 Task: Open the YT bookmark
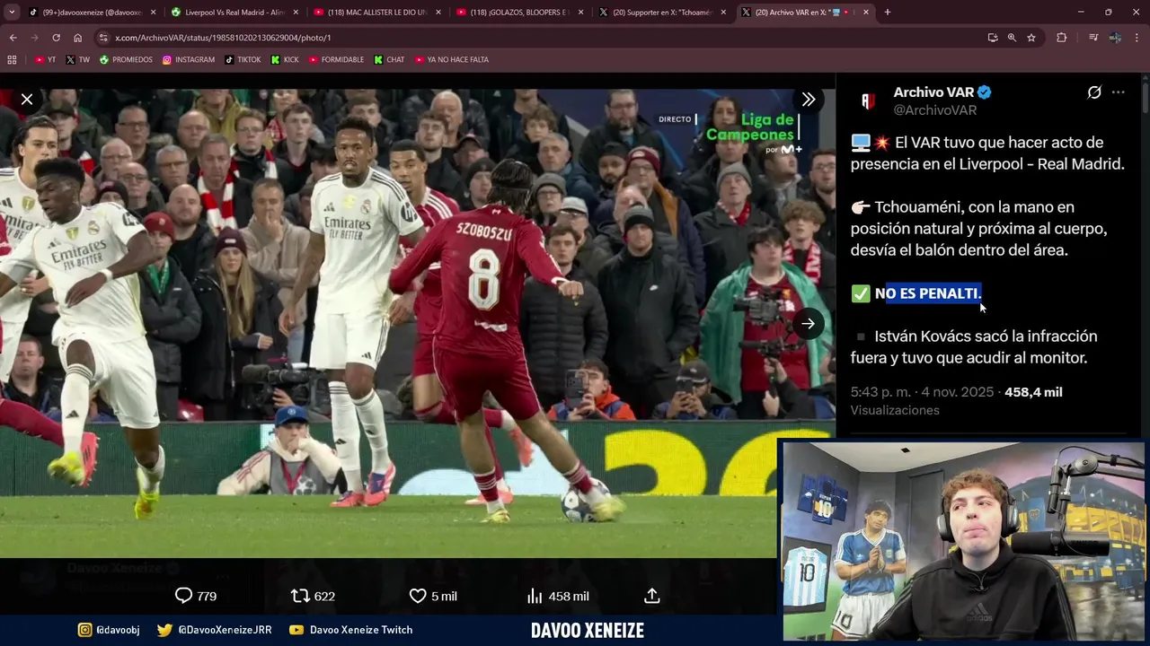click(x=45, y=60)
